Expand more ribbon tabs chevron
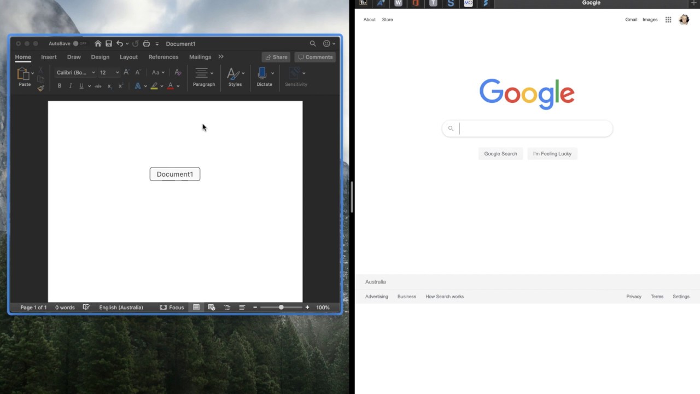 pos(221,56)
